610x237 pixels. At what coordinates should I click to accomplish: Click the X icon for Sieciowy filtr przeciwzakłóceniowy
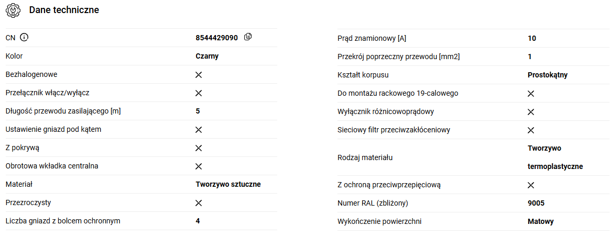pos(531,130)
